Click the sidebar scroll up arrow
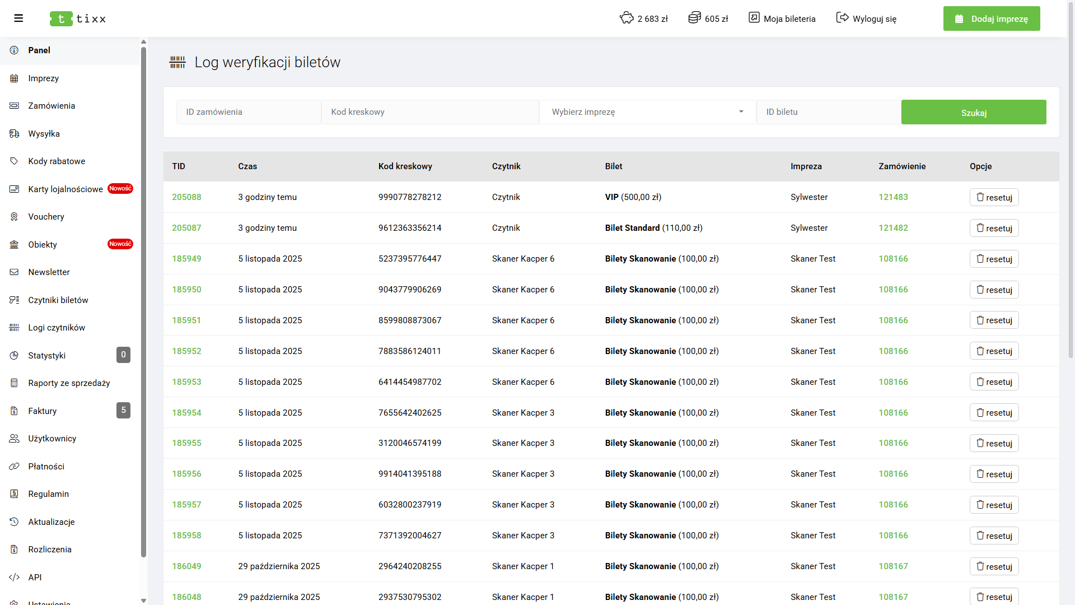Image resolution: width=1075 pixels, height=605 pixels. pos(143,42)
